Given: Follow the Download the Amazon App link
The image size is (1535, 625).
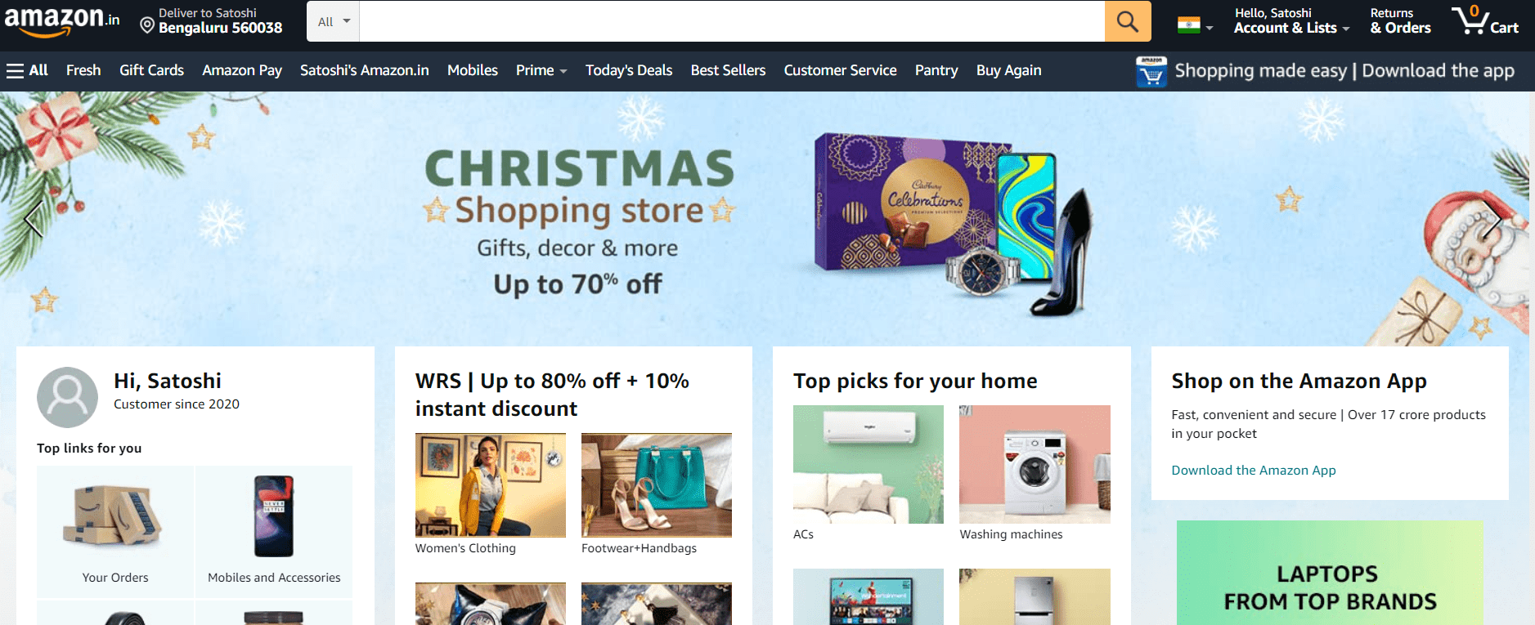Looking at the screenshot, I should coord(1254,471).
